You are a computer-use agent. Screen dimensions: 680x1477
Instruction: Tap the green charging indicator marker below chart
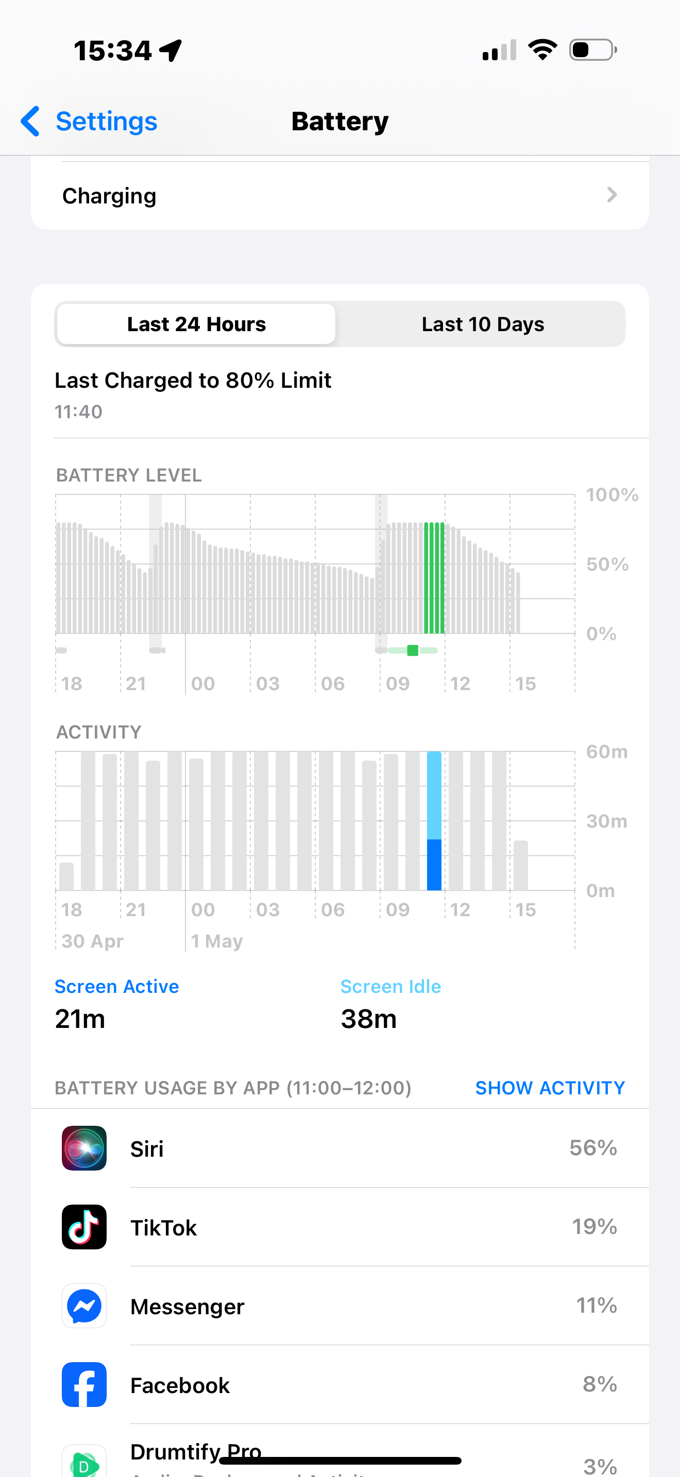pyautogui.click(x=412, y=650)
